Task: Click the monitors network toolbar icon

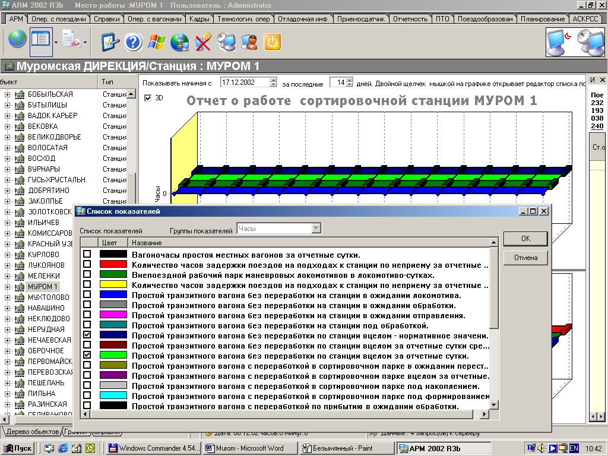Action: 226,42
